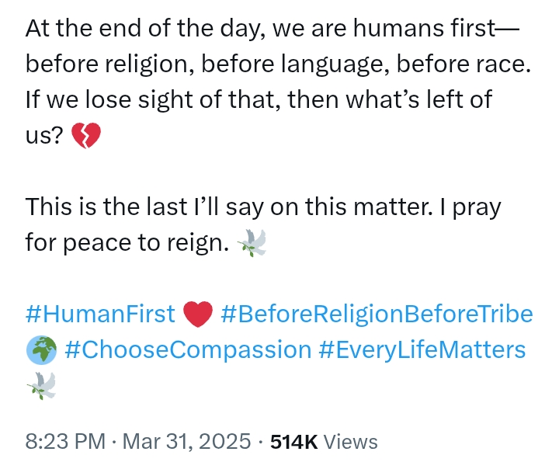Click the 8:23 PM timestamp
Viewport: 559px width, 469px height.
[x=65, y=442]
